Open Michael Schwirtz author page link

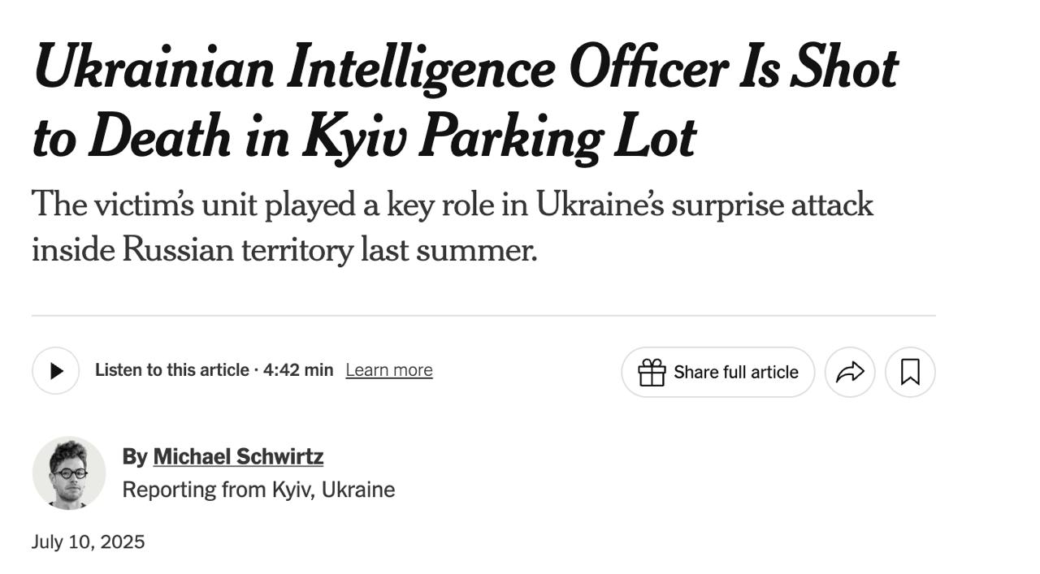(238, 457)
